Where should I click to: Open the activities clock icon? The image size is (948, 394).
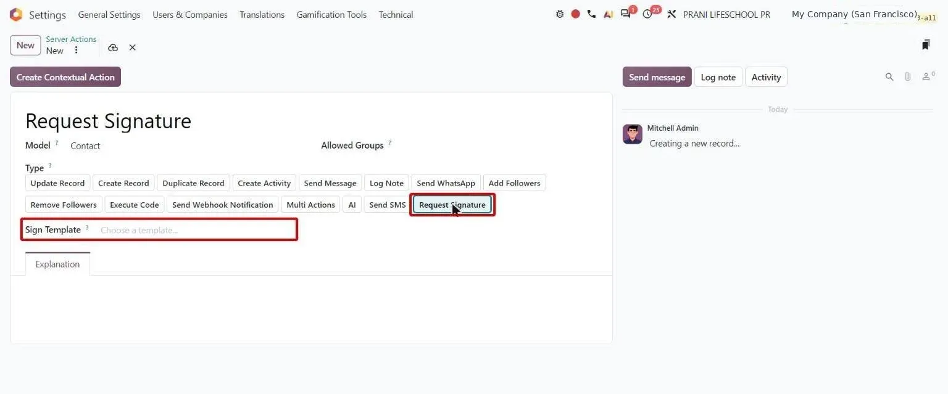click(x=647, y=14)
